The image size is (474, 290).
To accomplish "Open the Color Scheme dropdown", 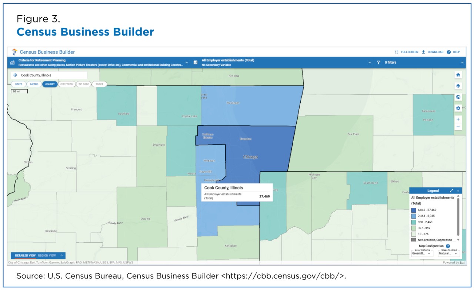I will coord(421,254).
